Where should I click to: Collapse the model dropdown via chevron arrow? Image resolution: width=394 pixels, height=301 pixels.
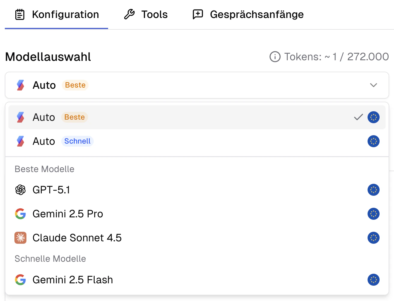coord(374,85)
